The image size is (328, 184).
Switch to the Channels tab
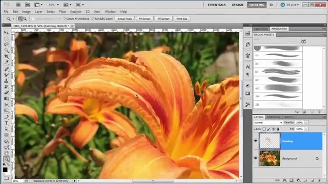tap(274, 117)
